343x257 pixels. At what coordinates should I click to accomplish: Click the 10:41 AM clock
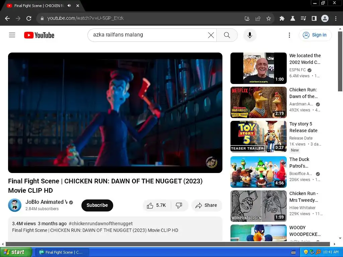click(x=331, y=252)
